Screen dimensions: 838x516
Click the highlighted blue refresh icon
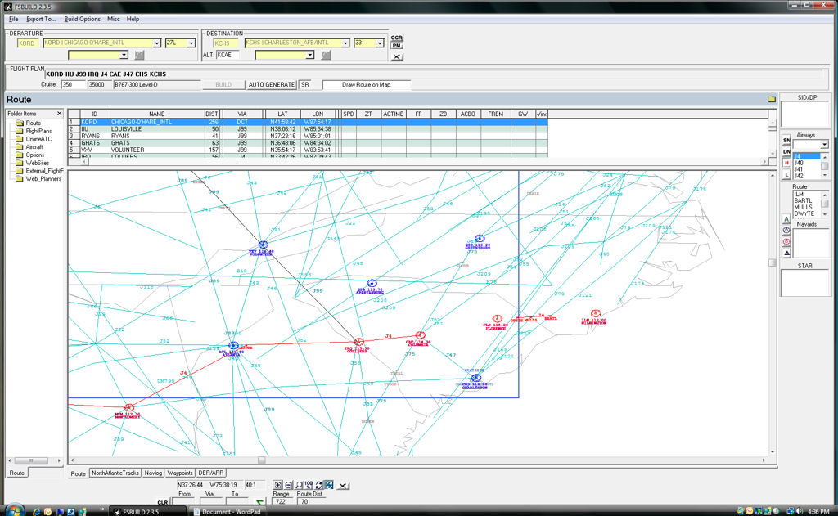coord(329,485)
